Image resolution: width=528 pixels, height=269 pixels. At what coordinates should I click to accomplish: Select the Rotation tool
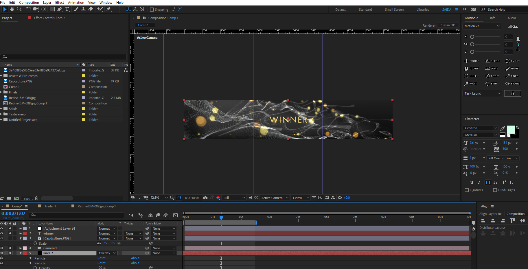pyautogui.click(x=28, y=9)
